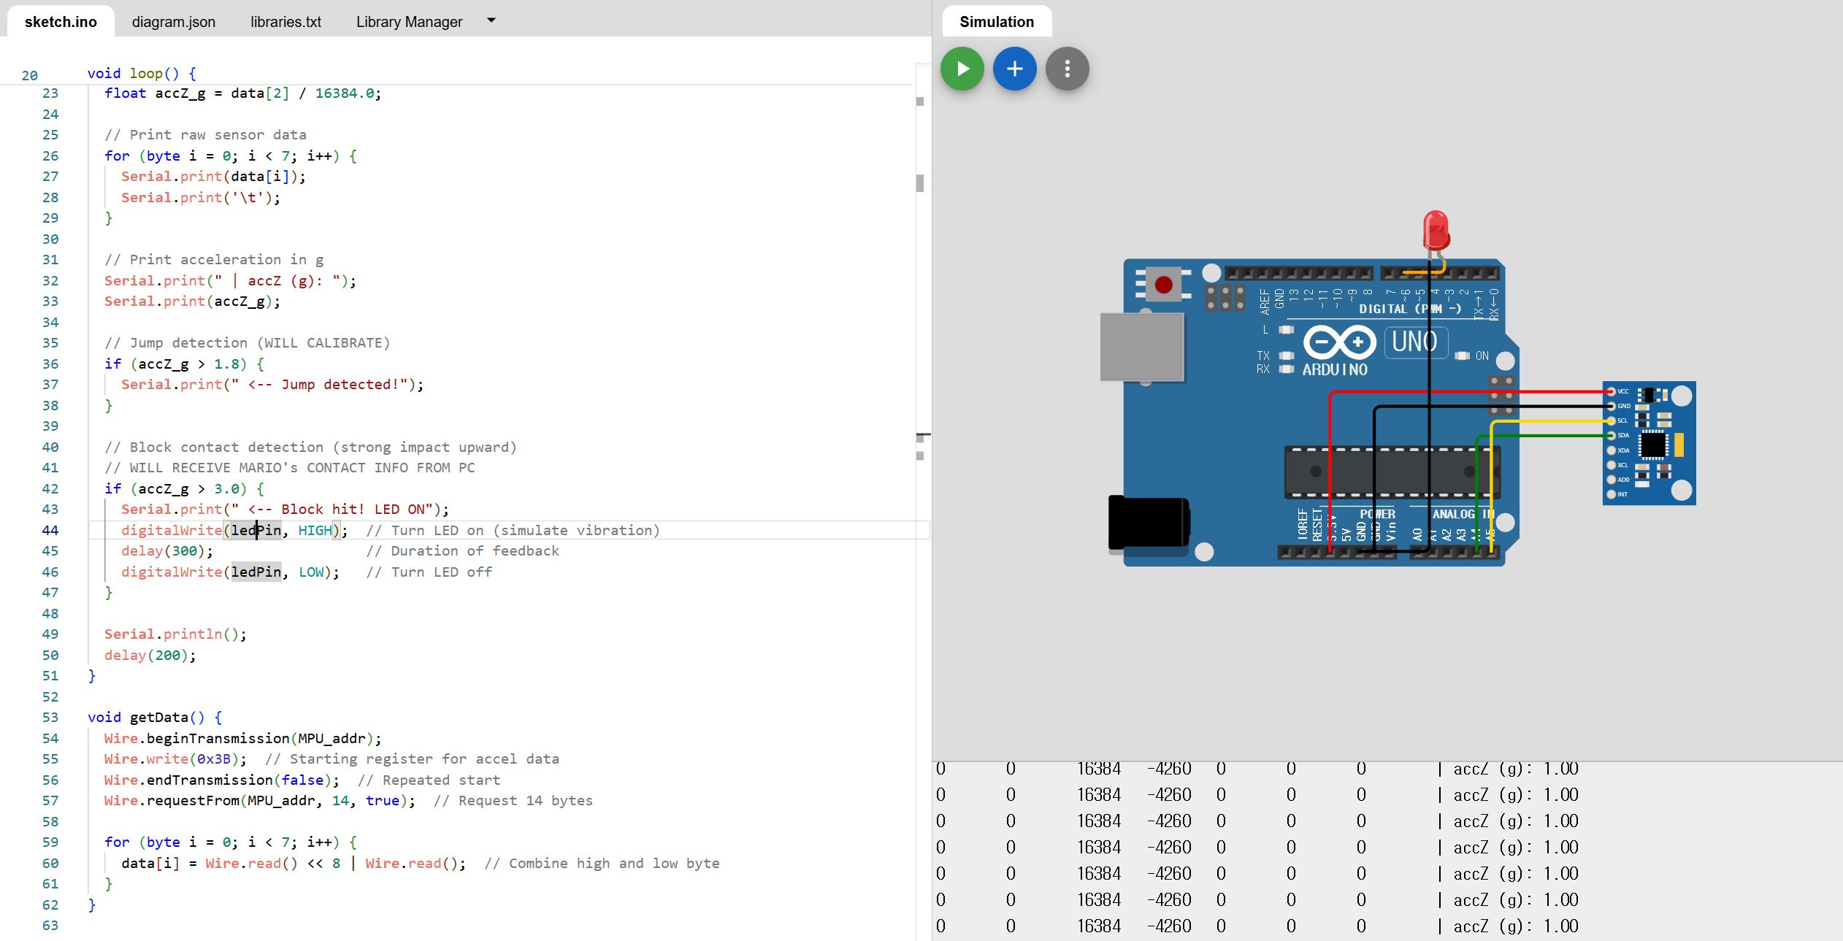Click the blue add part button
Image resolution: width=1843 pixels, height=941 pixels.
click(x=1014, y=69)
